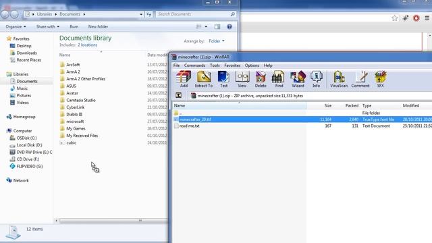Image resolution: width=432 pixels, height=243 pixels.
Task: Select OSDisk (C:) drive
Action: (26, 138)
